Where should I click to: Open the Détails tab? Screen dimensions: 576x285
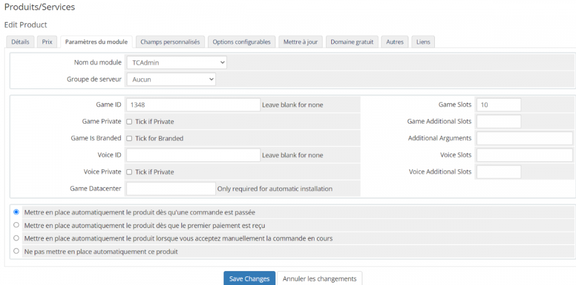(x=20, y=42)
